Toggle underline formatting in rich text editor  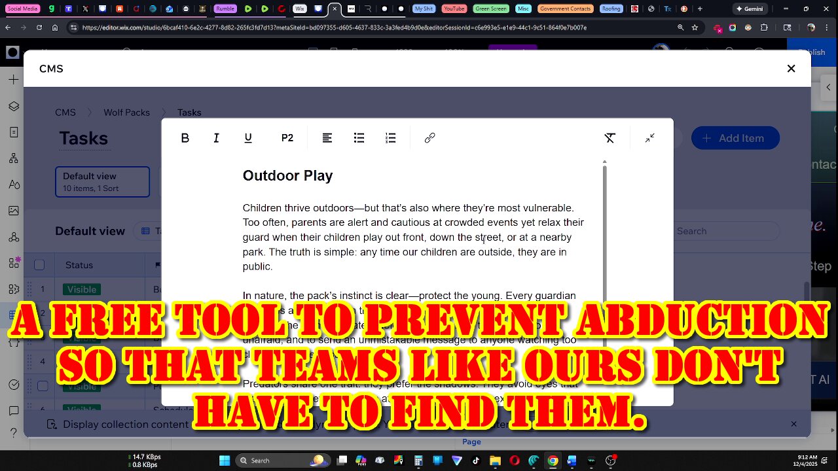click(x=248, y=138)
